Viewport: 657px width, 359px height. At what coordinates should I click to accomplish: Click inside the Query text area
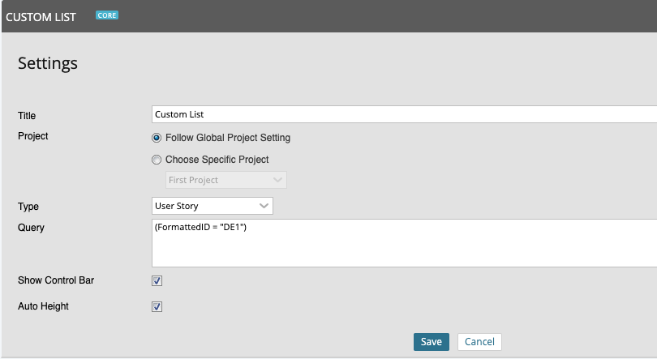[403, 242]
